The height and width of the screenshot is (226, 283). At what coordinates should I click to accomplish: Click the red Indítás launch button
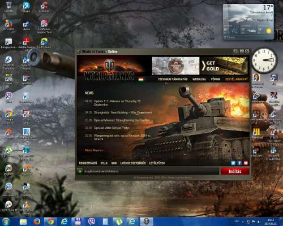click(235, 171)
